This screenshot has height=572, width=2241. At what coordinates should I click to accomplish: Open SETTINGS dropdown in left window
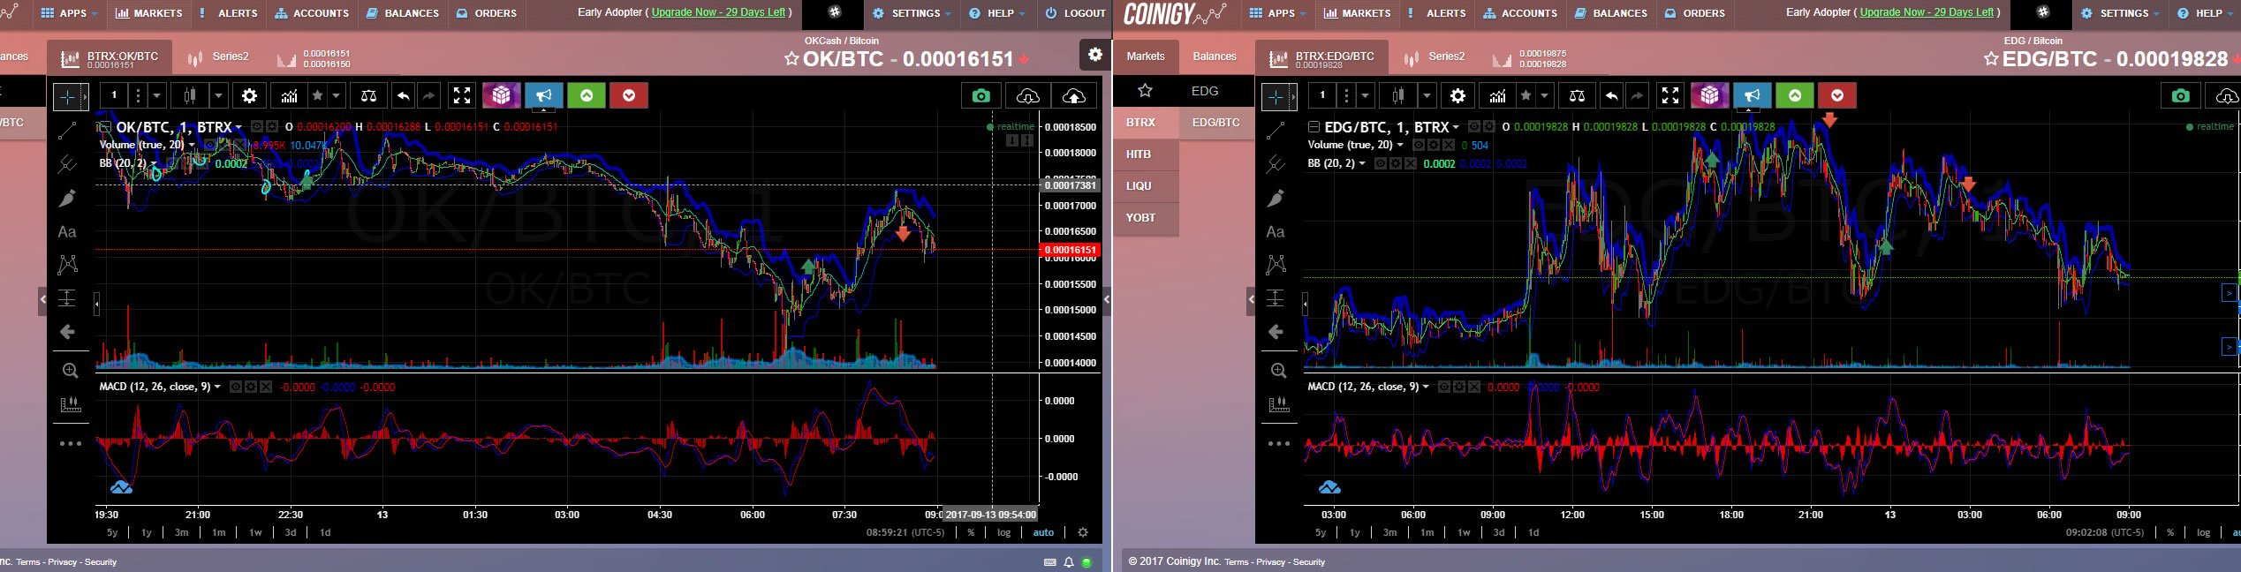pyautogui.click(x=912, y=13)
